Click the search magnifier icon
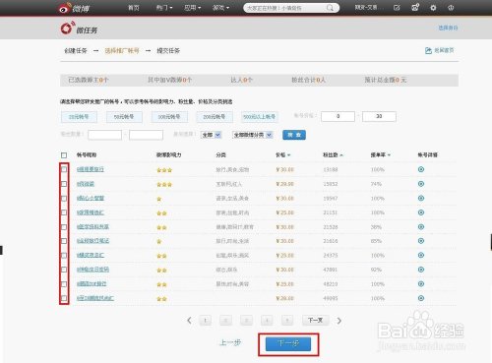The image size is (492, 363). coord(330,8)
